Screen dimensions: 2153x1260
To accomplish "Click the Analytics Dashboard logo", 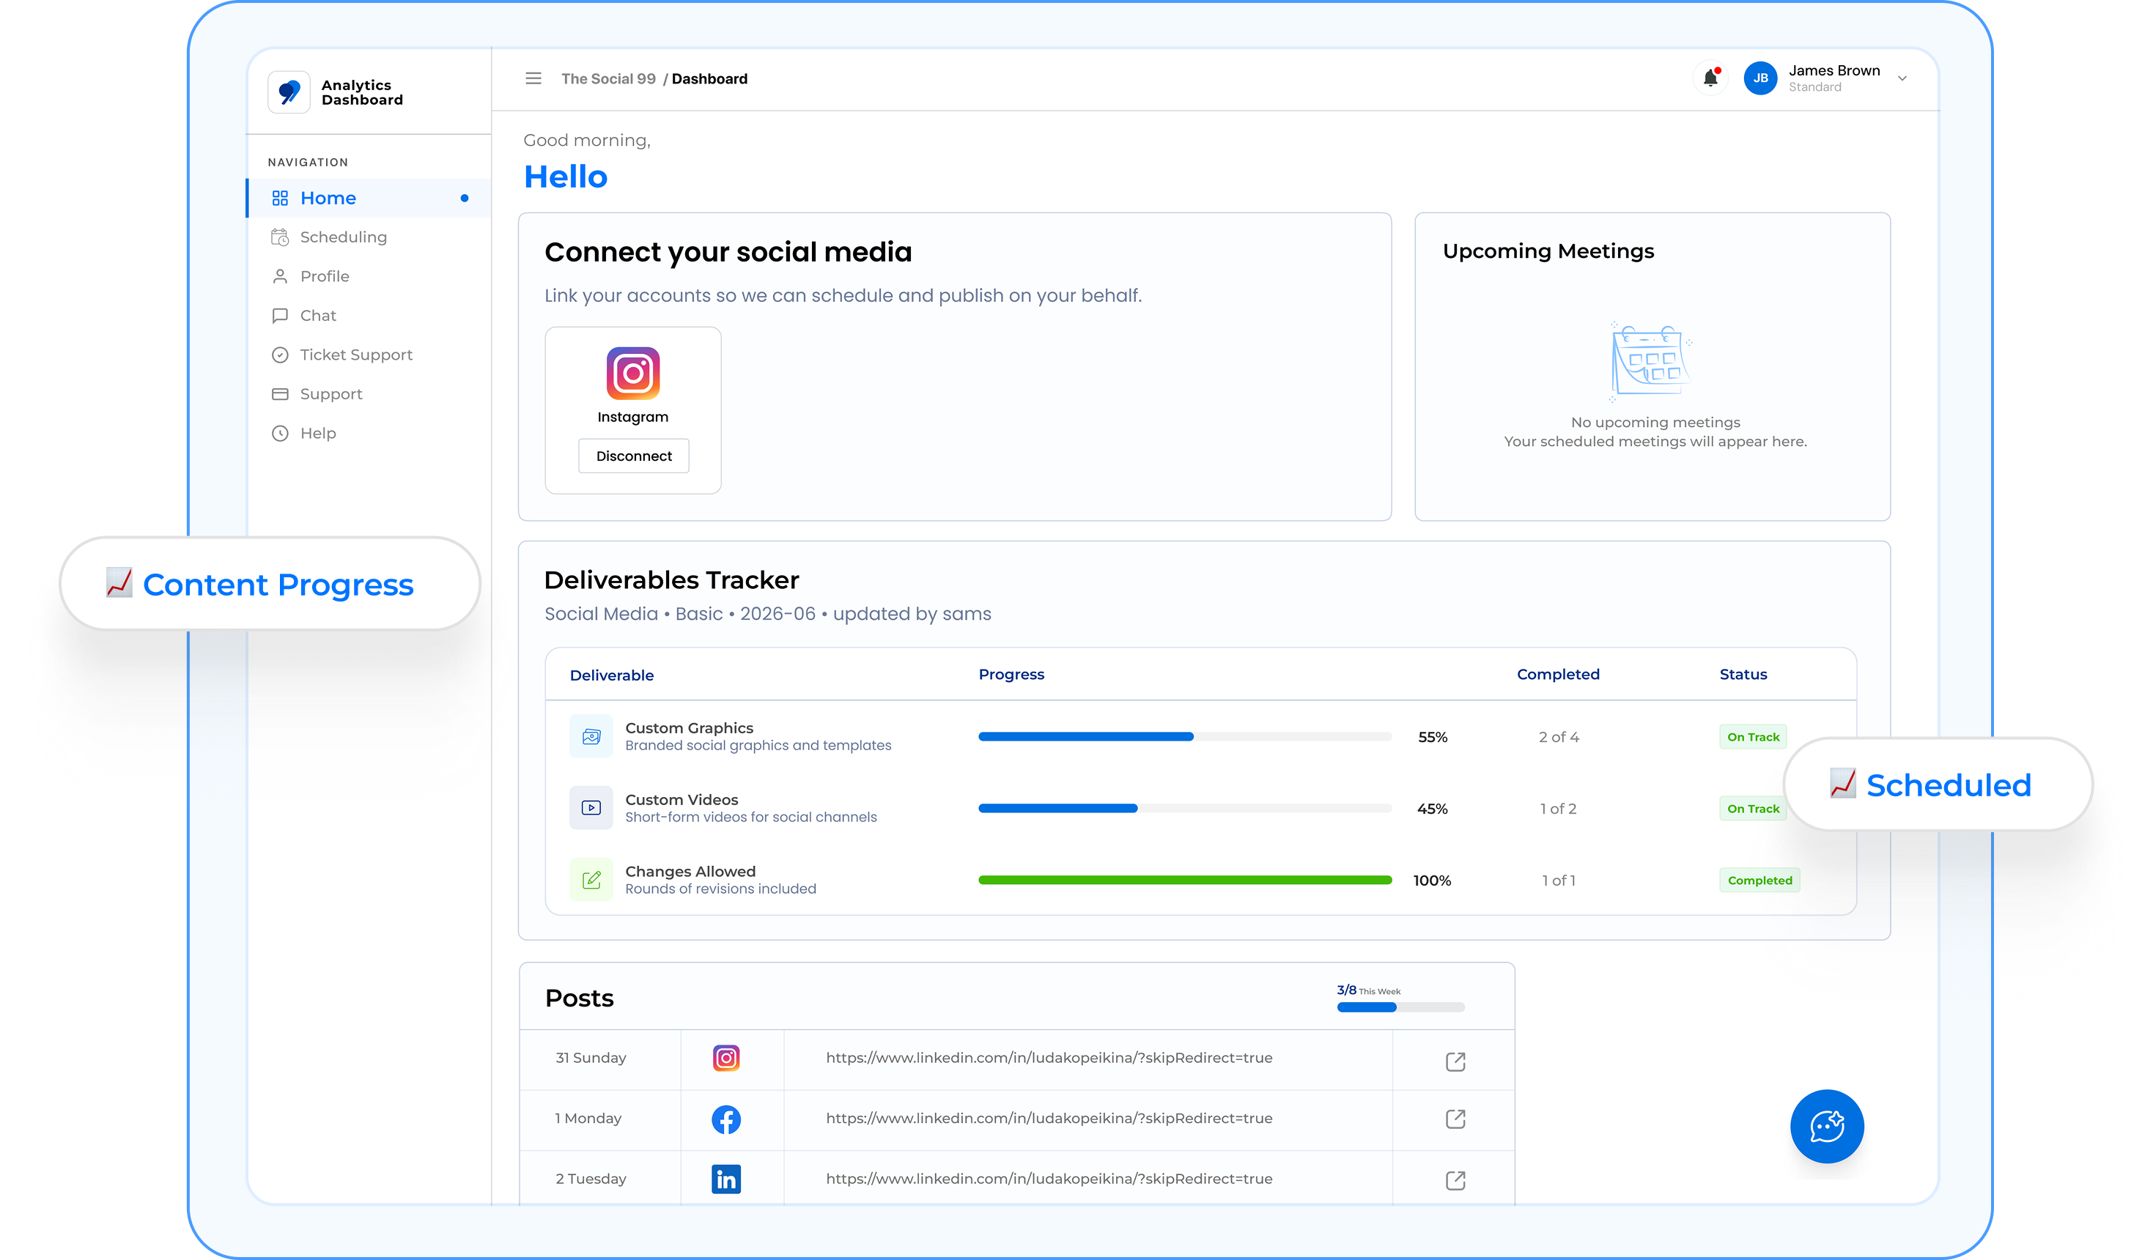I will (289, 92).
